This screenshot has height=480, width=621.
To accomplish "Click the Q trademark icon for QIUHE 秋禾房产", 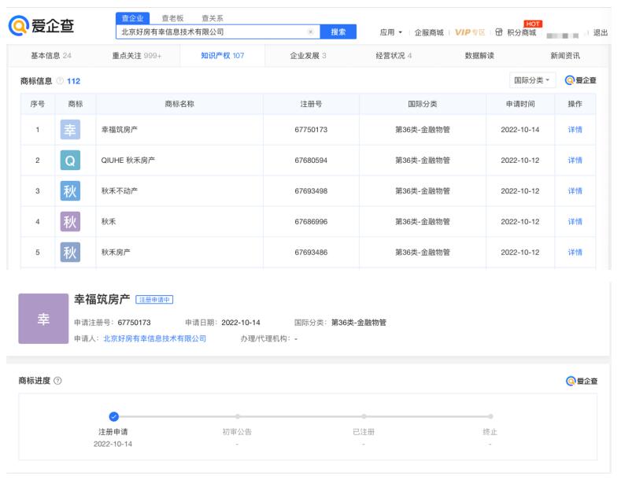I will (x=70, y=161).
